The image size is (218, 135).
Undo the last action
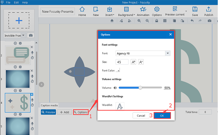192,21
